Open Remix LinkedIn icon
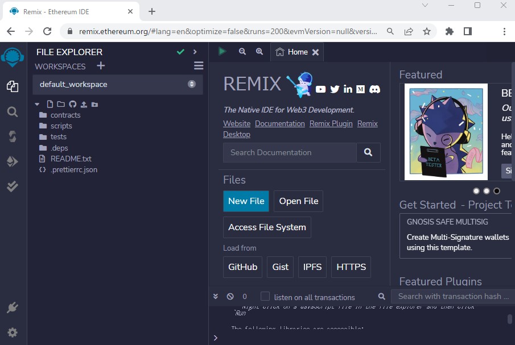Viewport: 515px width, 345px height. coord(348,89)
